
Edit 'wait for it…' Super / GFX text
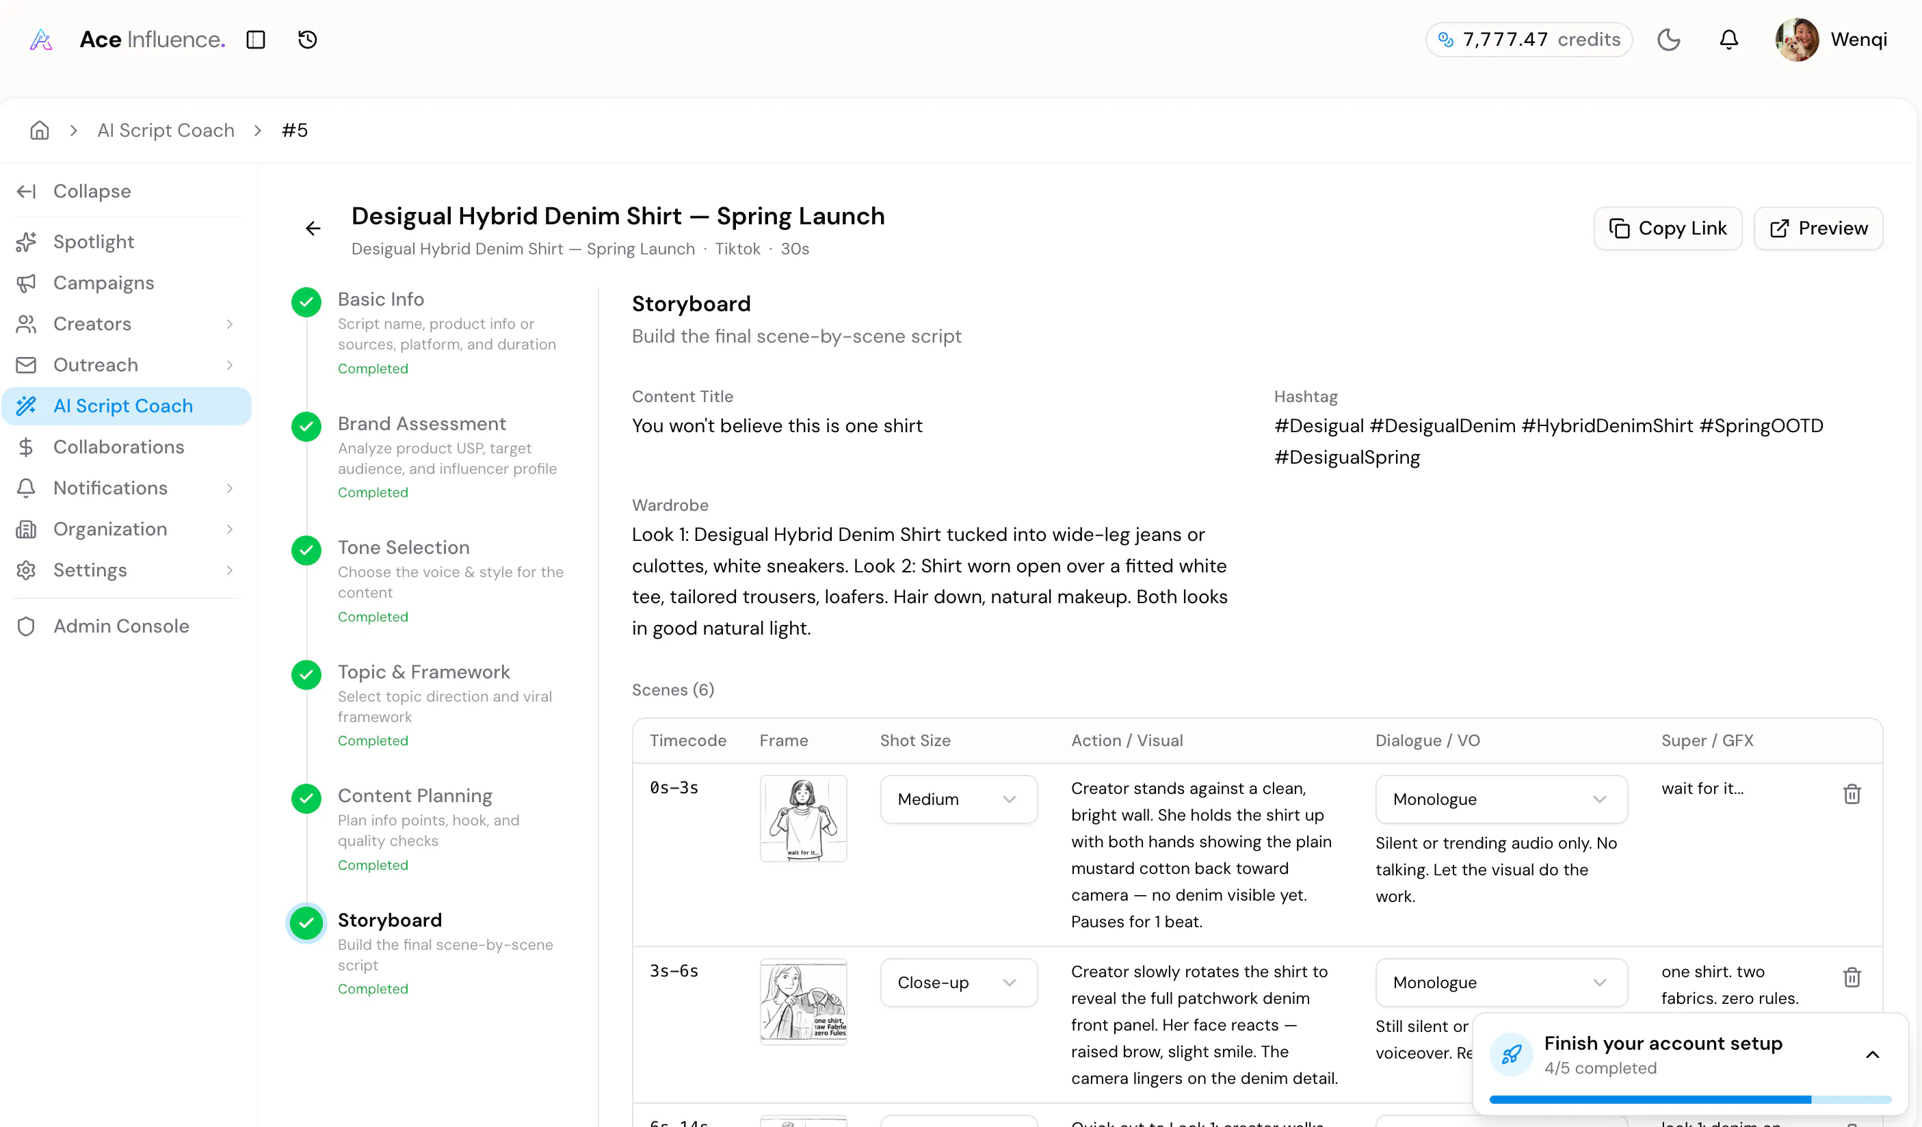(x=1702, y=789)
